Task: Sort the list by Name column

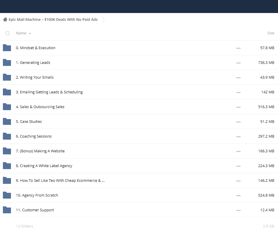Action: [x=21, y=33]
